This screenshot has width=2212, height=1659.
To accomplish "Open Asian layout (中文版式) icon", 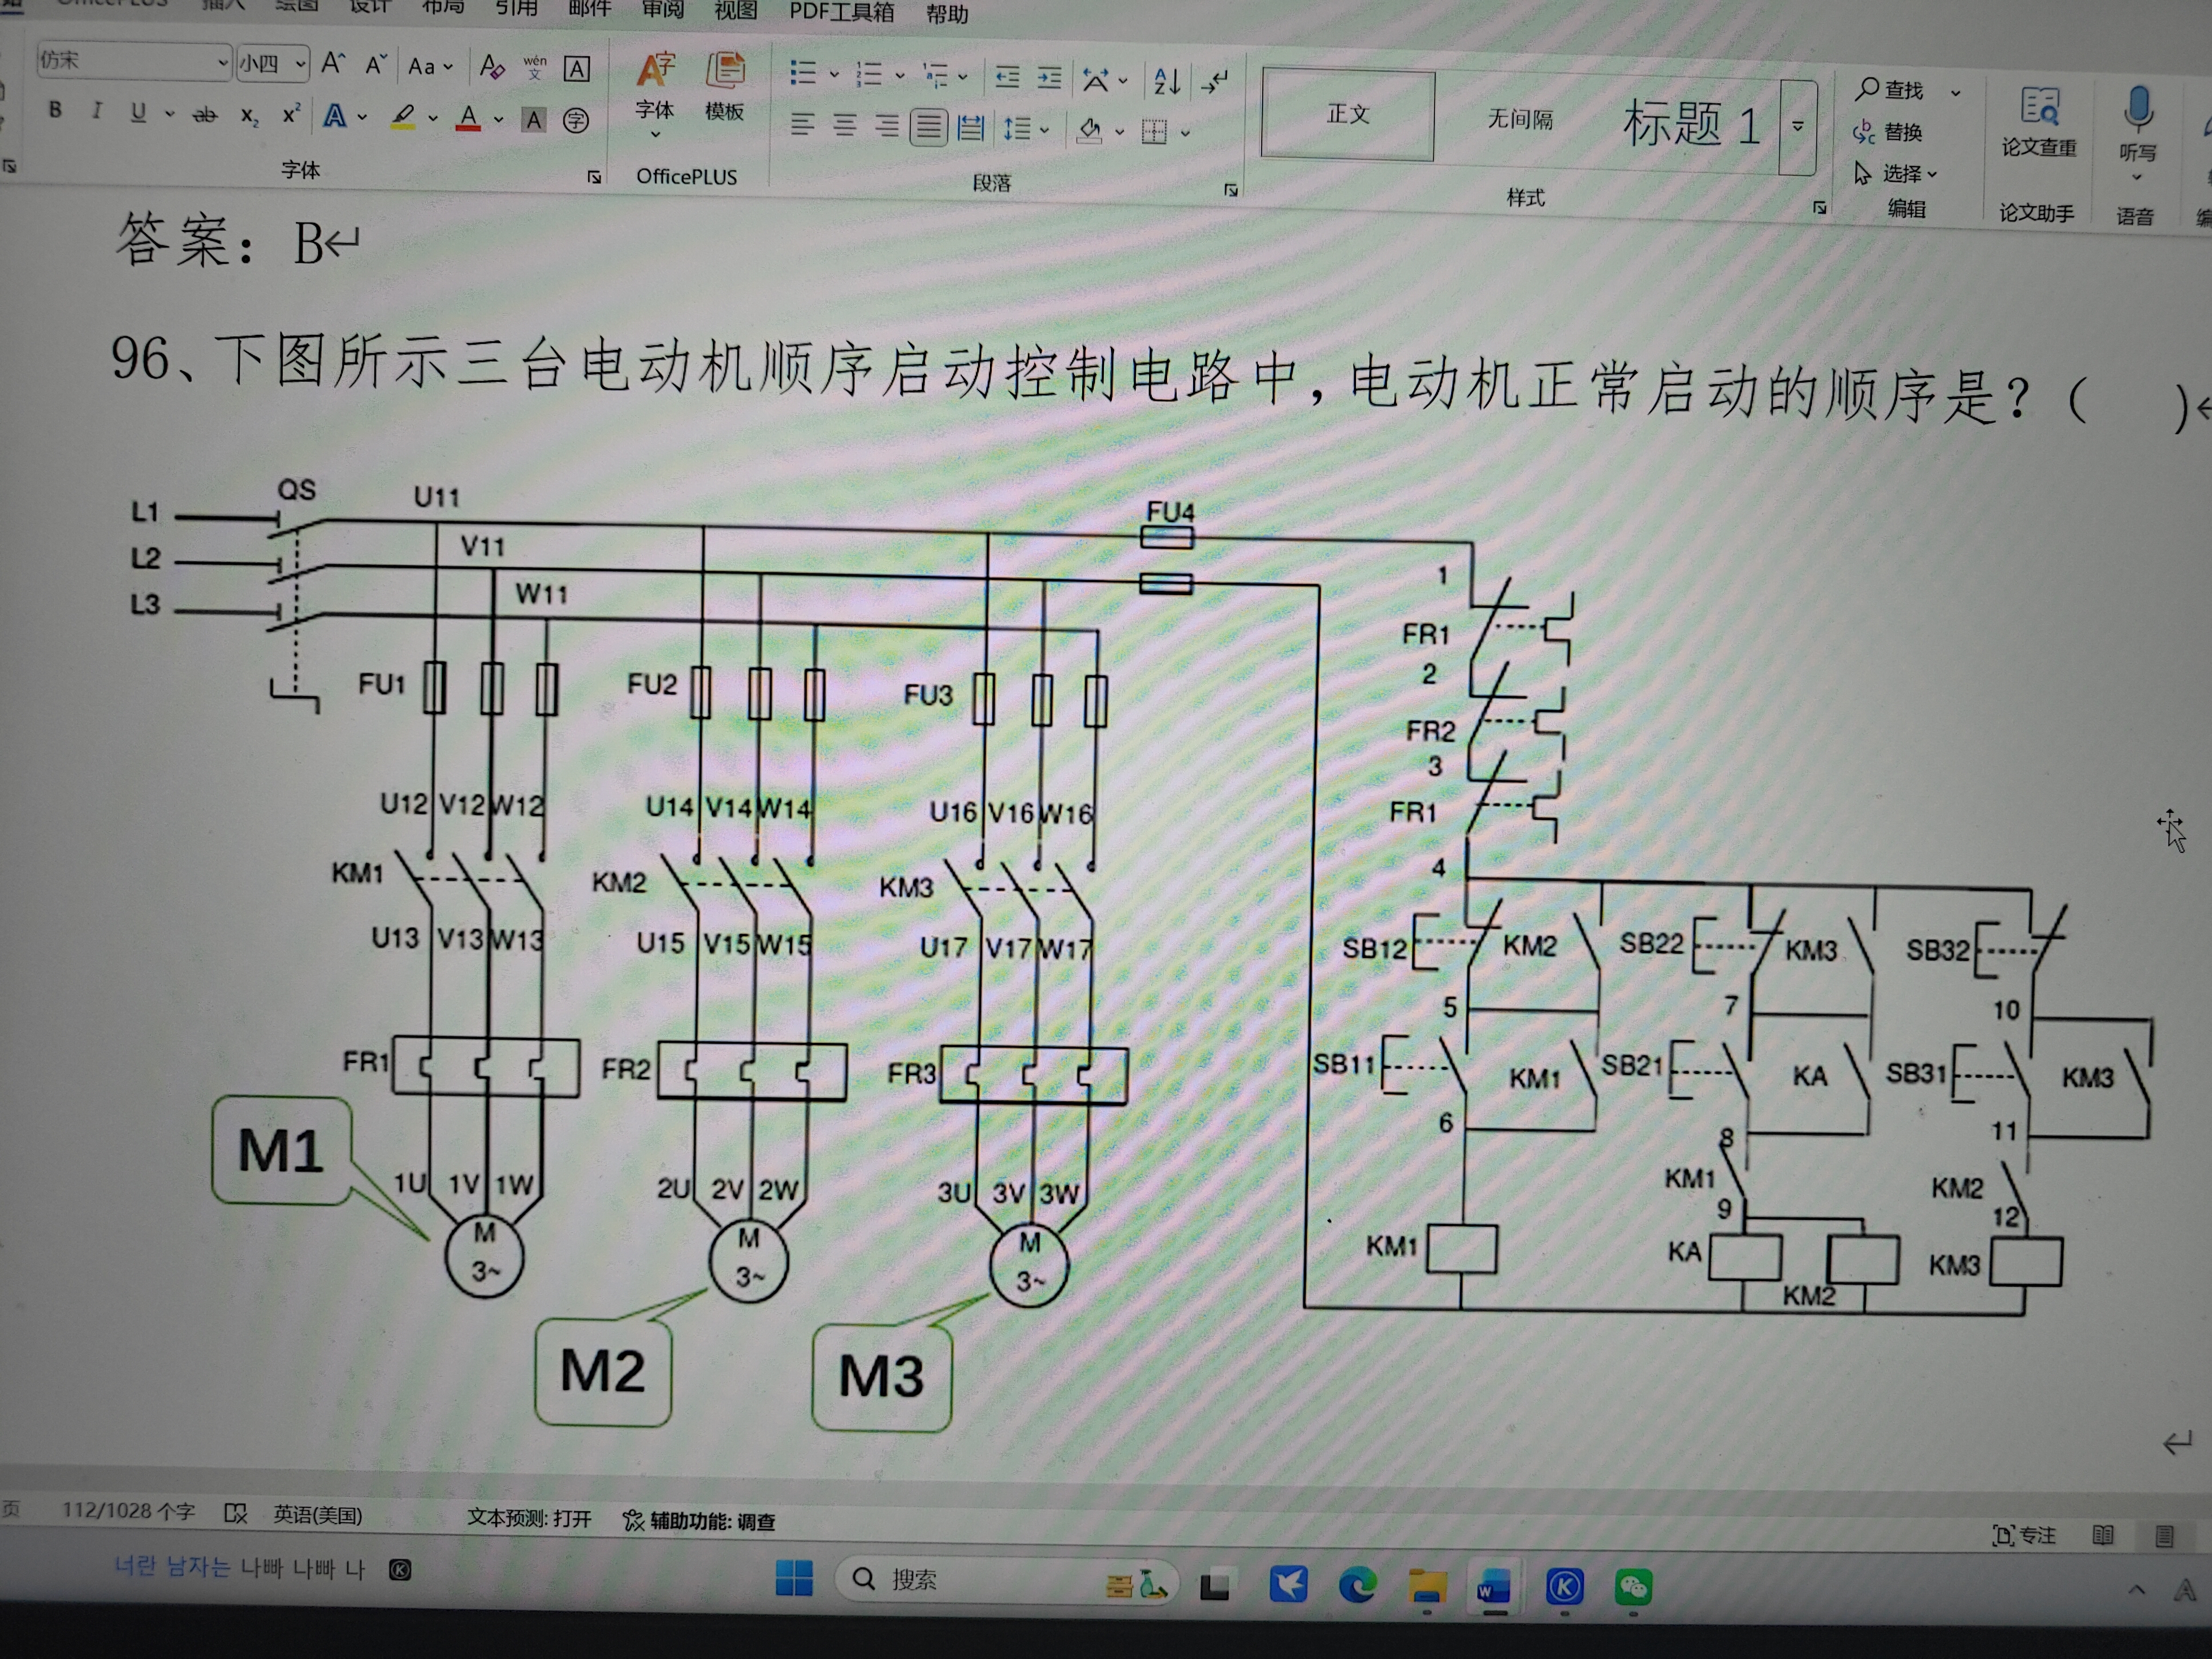I will [x=1096, y=80].
